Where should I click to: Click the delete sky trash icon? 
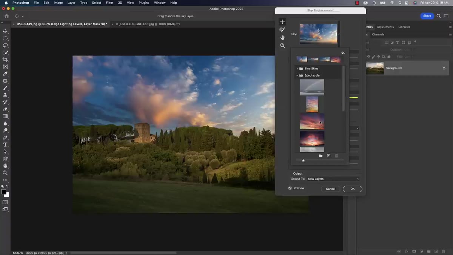336,156
